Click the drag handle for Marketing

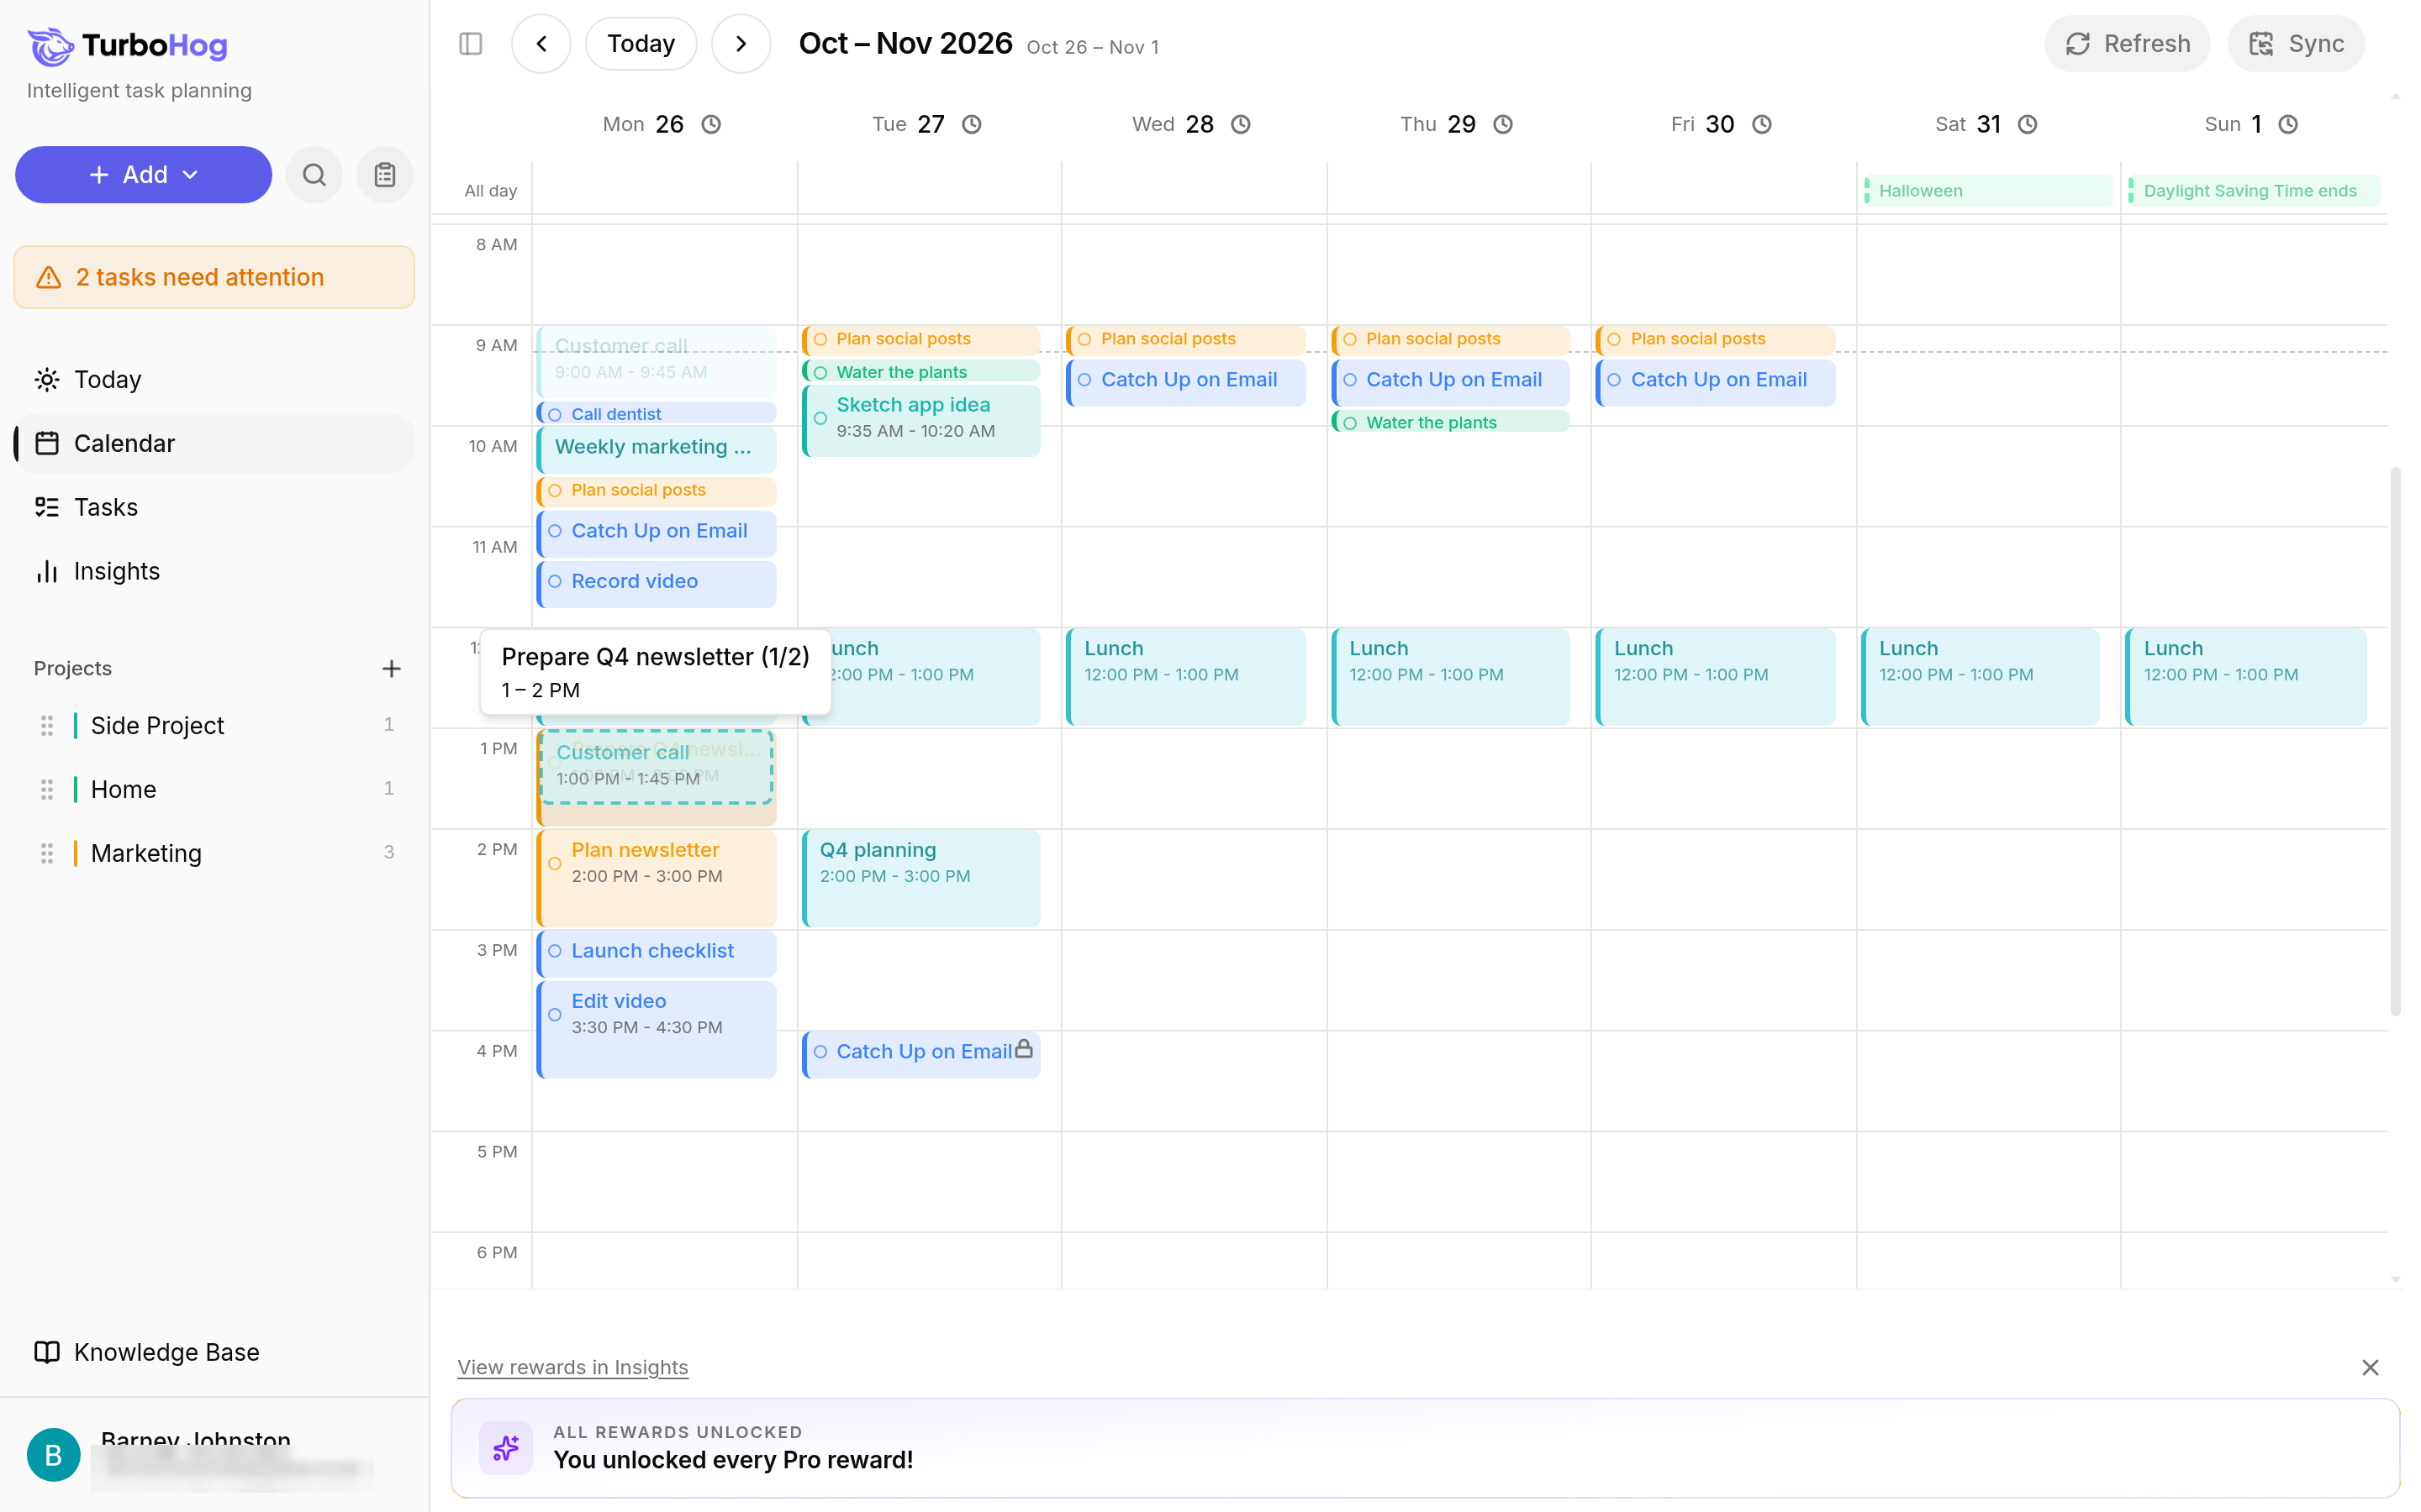[x=46, y=853]
